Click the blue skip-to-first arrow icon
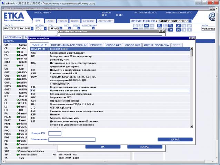This screenshot has width=220, height=165. tap(178, 30)
